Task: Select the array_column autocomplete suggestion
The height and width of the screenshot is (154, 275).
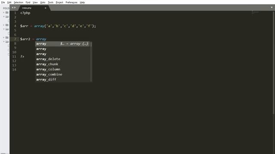Action: point(63,69)
